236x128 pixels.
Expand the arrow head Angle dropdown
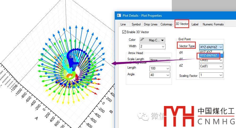168,75
